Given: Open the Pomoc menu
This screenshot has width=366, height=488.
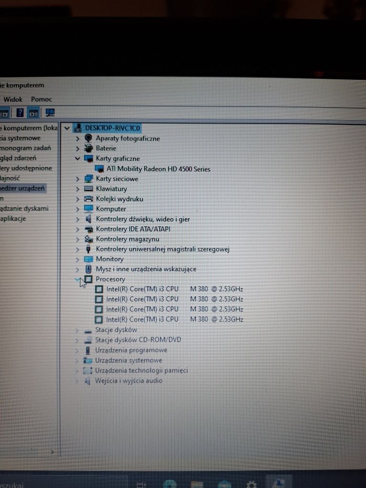Looking at the screenshot, I should pyautogui.click(x=42, y=100).
